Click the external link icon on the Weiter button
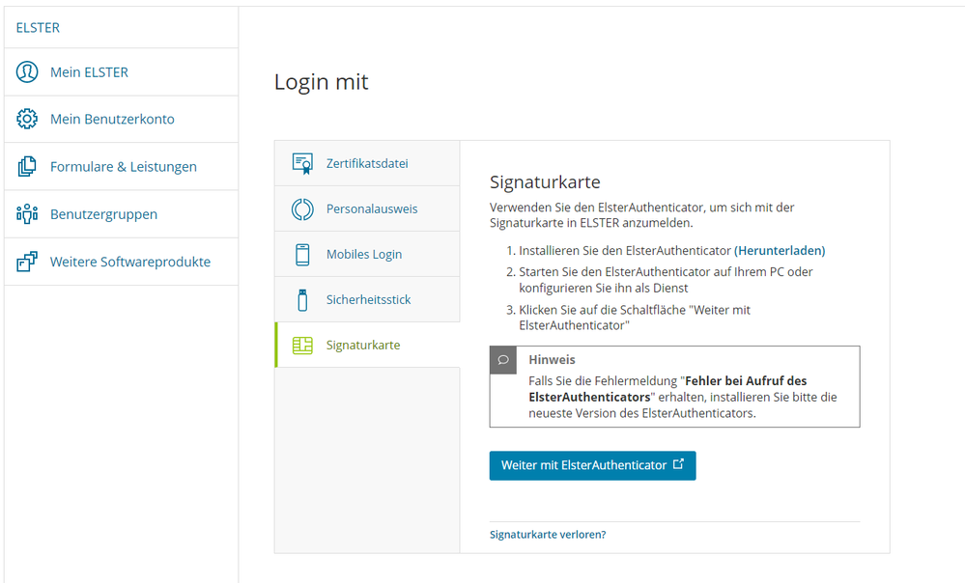965x583 pixels. tap(678, 464)
